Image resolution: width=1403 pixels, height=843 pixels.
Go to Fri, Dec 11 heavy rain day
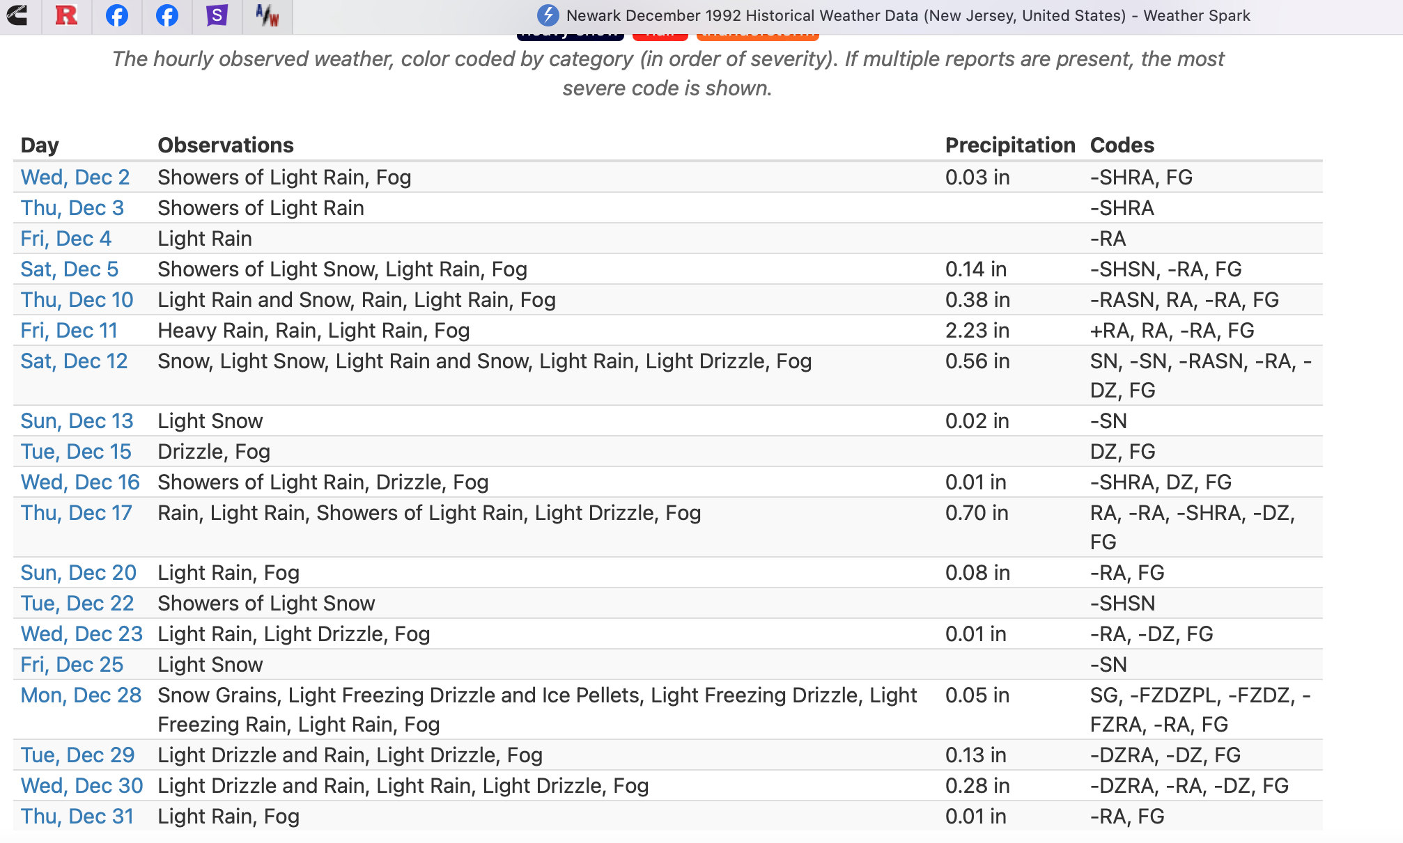[x=69, y=331]
